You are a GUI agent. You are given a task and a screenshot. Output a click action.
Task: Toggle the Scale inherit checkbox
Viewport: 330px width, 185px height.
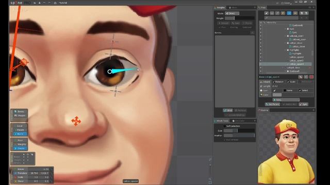tap(288, 82)
